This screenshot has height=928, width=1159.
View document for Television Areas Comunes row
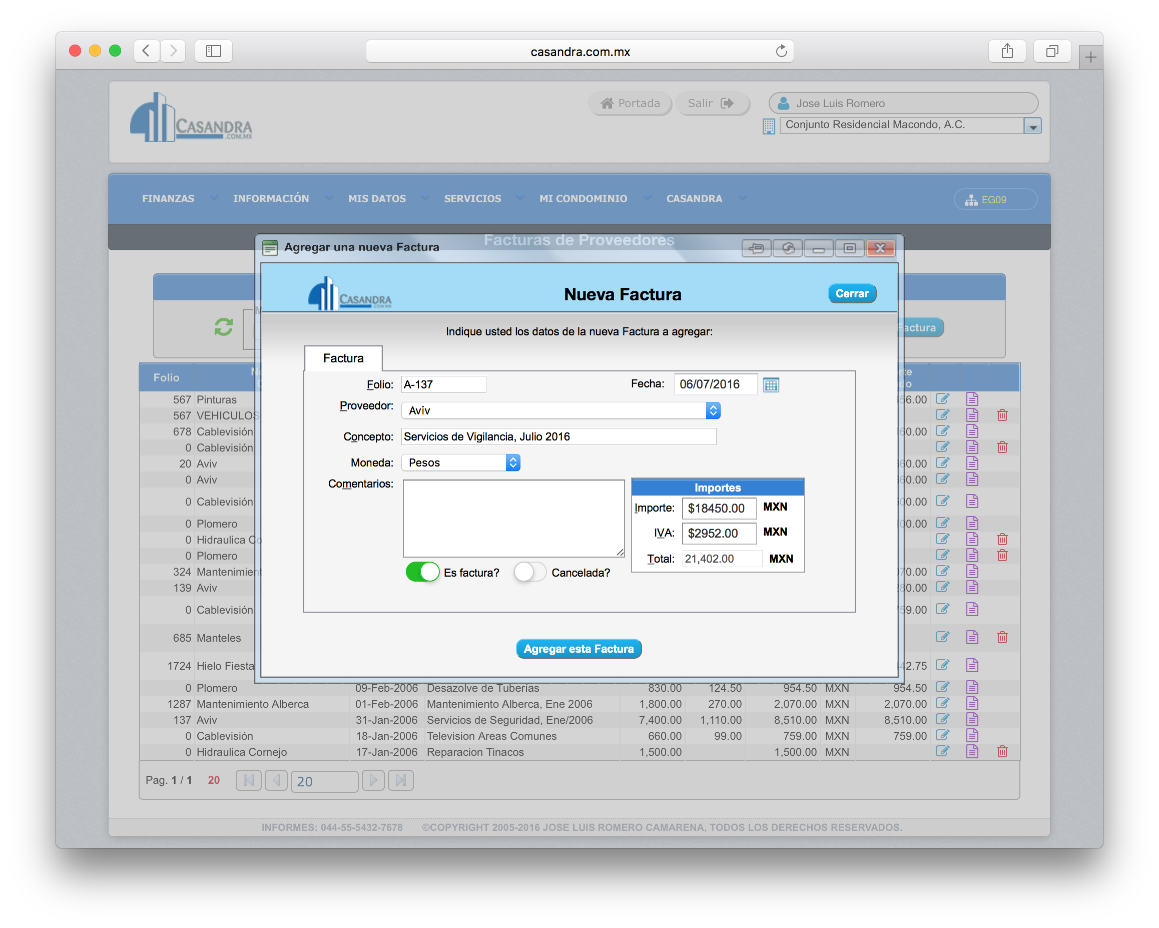point(972,735)
